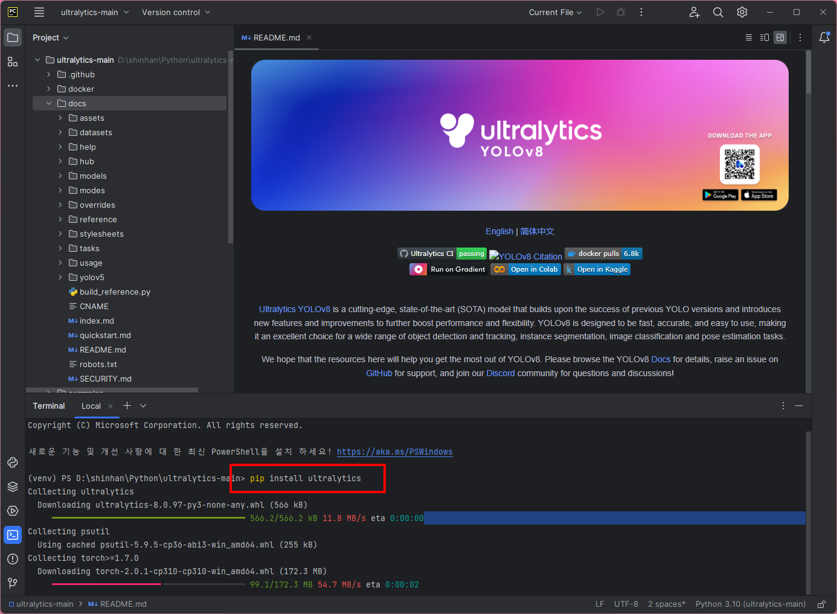Open Python Console layers icon
Viewport: 837px width, 614px height.
point(13,487)
